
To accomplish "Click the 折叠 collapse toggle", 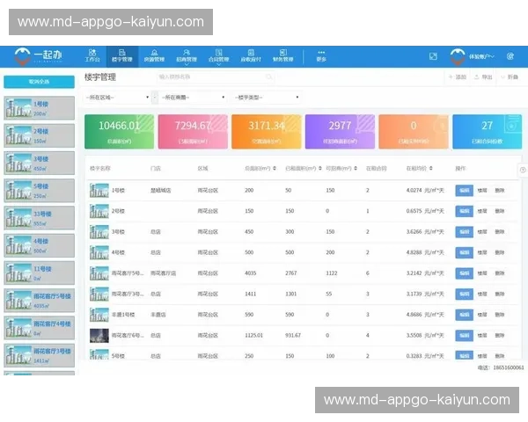I will point(510,77).
